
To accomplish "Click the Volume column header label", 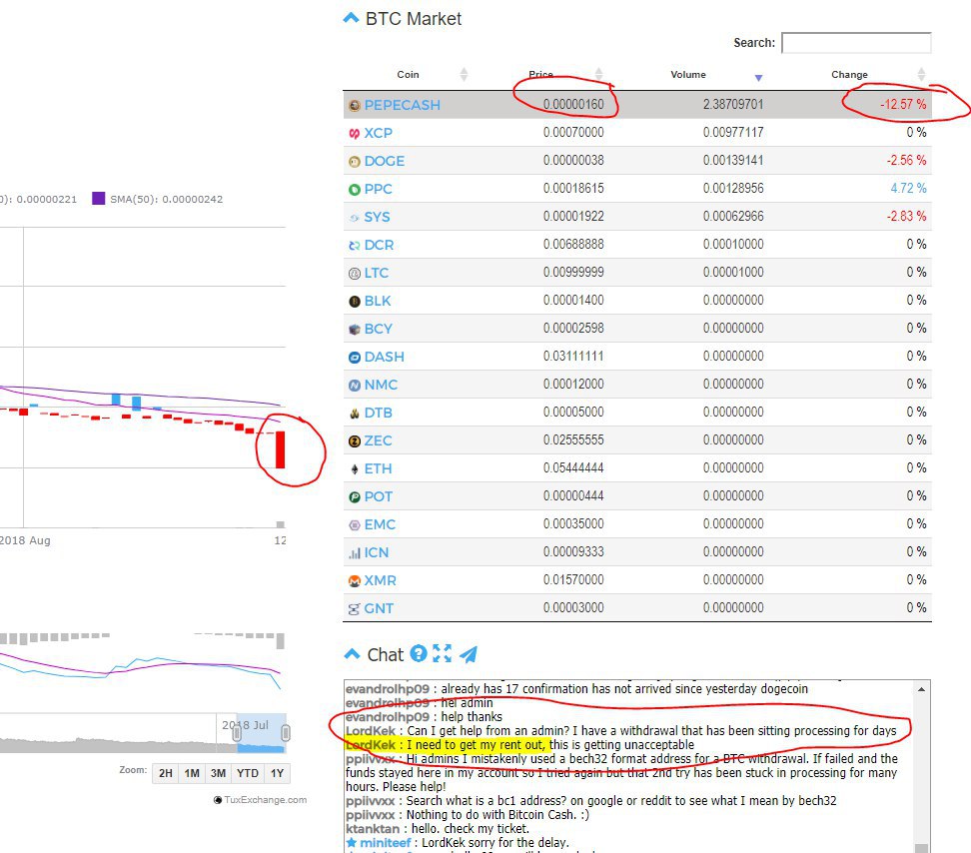I will pyautogui.click(x=688, y=75).
